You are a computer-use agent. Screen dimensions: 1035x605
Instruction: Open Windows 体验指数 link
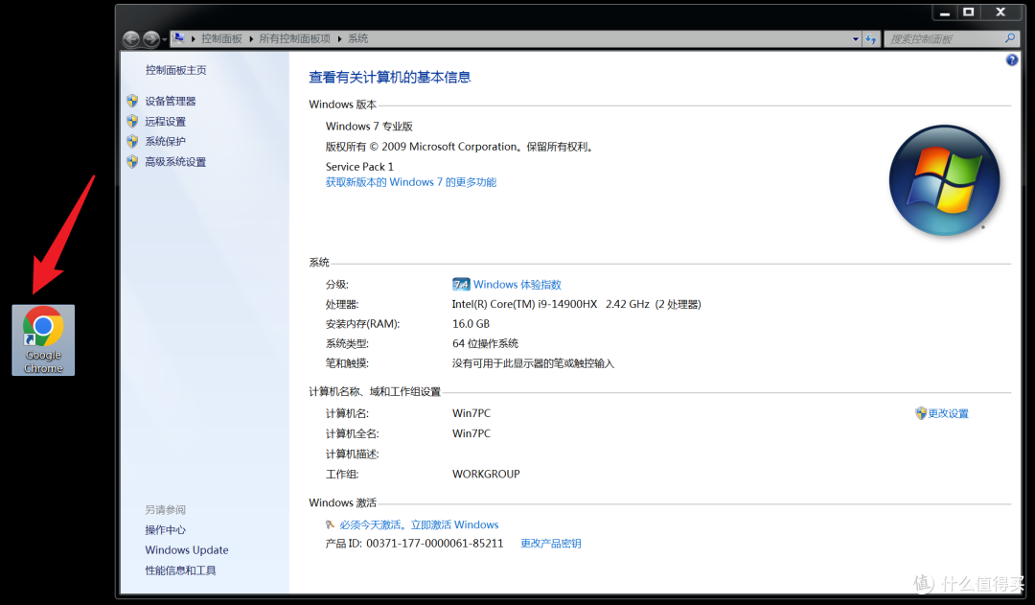(x=517, y=285)
